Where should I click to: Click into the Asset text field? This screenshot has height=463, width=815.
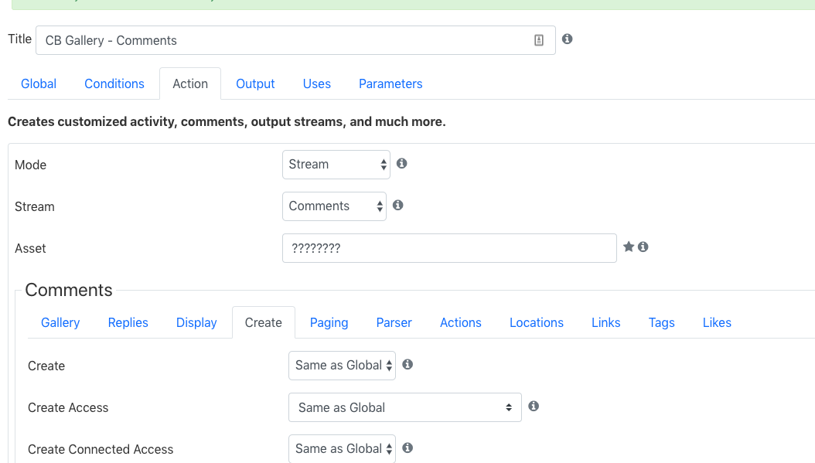coord(449,248)
